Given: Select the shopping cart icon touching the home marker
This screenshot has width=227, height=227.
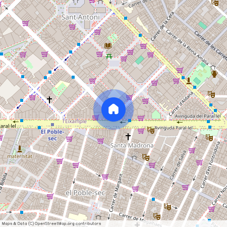Looking at the screenshot, I should pyautogui.click(x=129, y=97).
